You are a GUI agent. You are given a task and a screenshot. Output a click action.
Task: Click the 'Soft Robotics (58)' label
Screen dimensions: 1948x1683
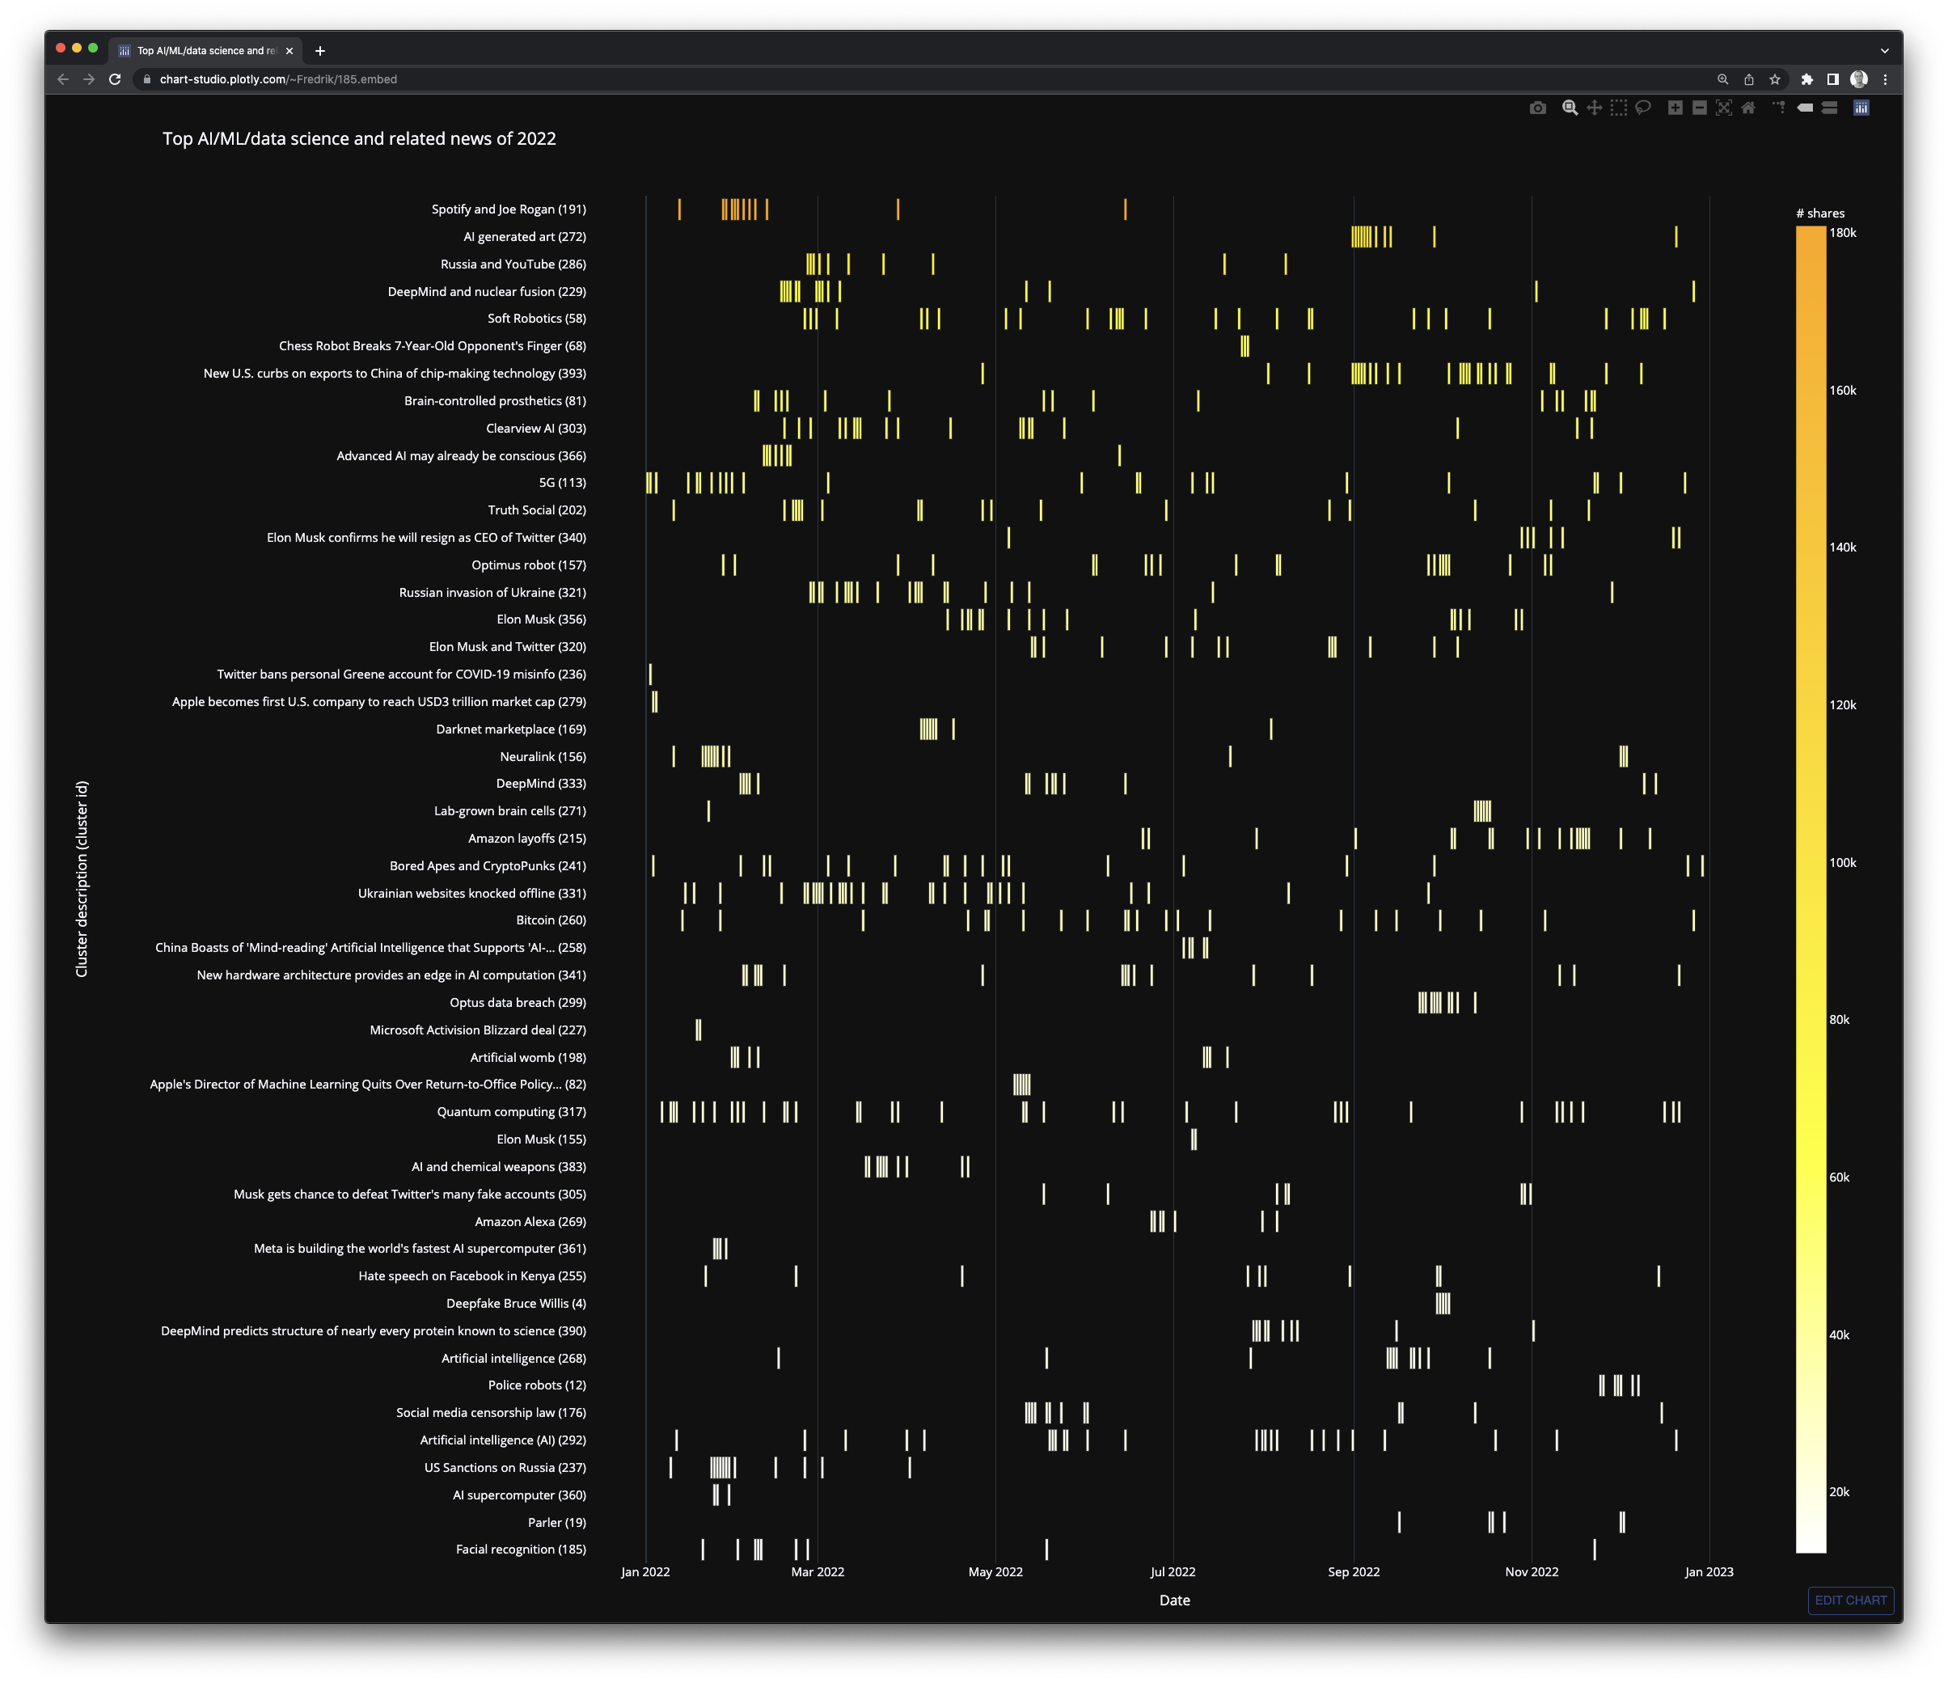pos(537,319)
